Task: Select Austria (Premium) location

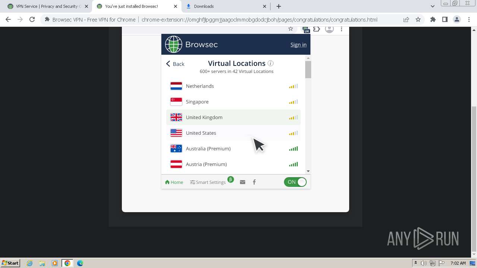Action: [x=233, y=164]
